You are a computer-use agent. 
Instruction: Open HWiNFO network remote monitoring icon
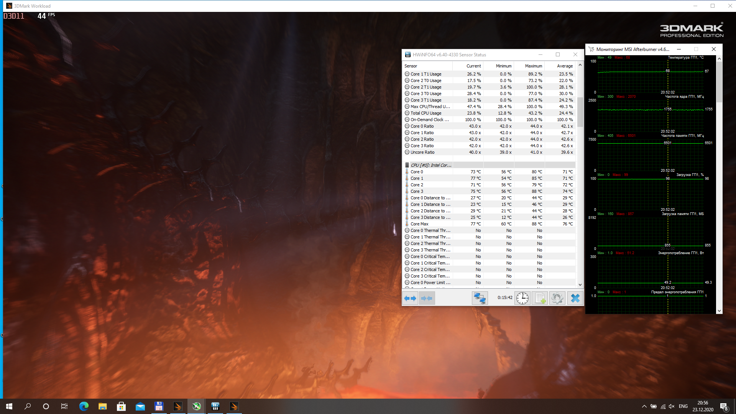point(480,298)
